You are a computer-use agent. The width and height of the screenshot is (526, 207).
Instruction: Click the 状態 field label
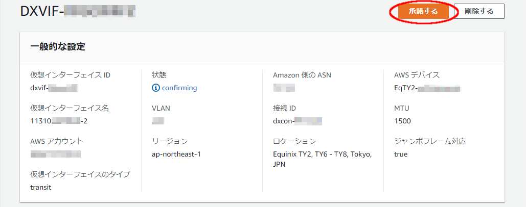pos(159,75)
